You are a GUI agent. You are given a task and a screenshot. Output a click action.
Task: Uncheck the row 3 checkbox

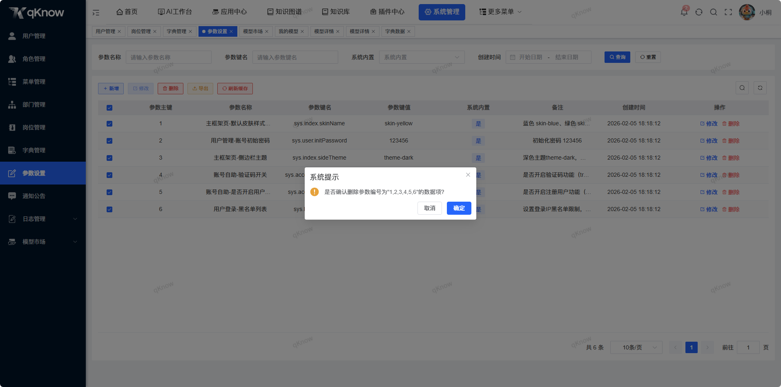[109, 158]
